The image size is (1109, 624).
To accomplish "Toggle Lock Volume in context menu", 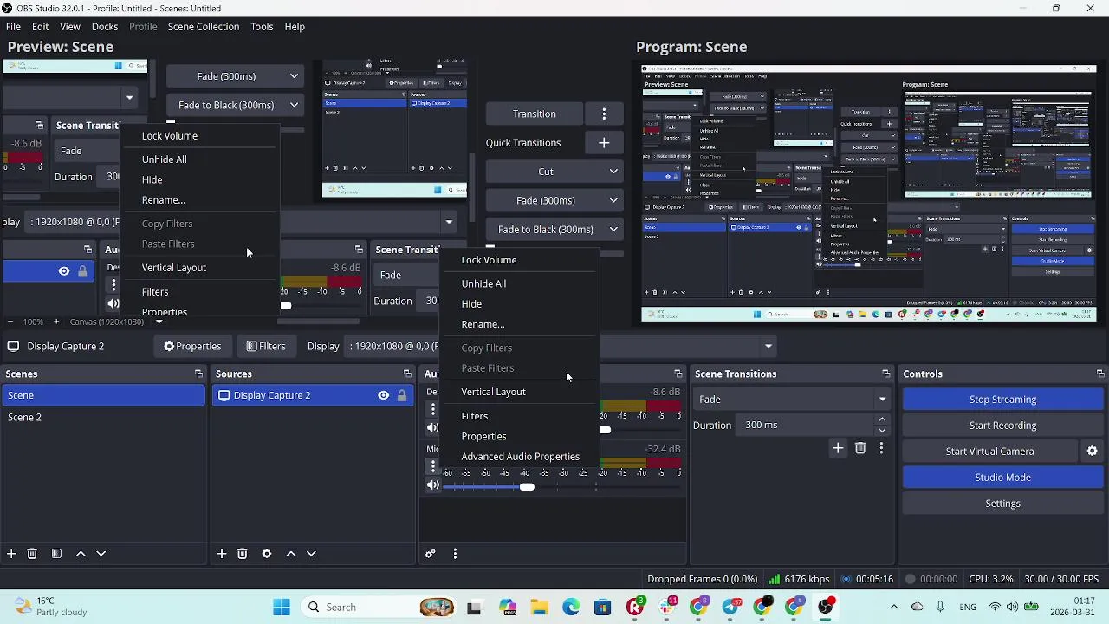I will [489, 260].
